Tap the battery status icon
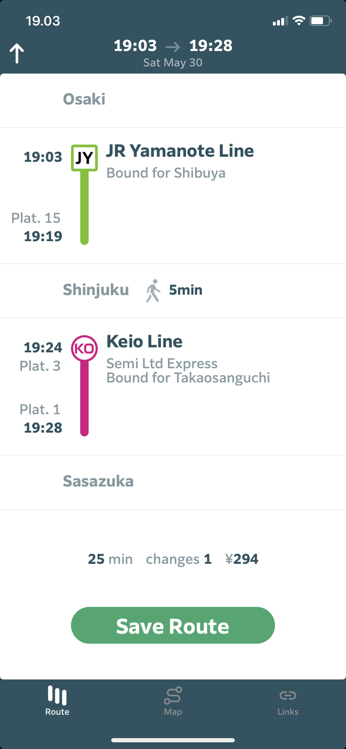The height and width of the screenshot is (749, 346). [x=320, y=20]
